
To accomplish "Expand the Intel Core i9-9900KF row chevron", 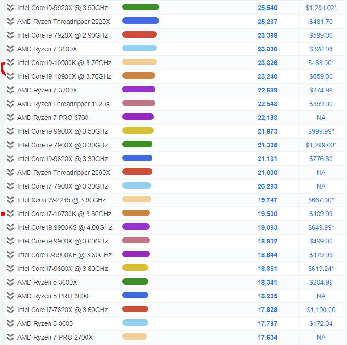I will coord(10,254).
